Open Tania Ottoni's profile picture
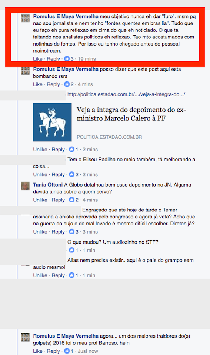Screen dimensions: 210x355 [x=25, y=186]
